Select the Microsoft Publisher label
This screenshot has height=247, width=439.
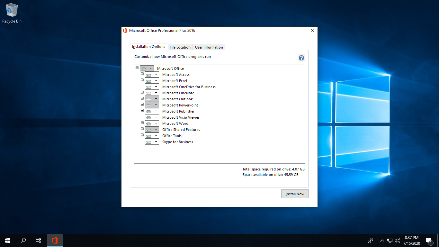(x=178, y=111)
